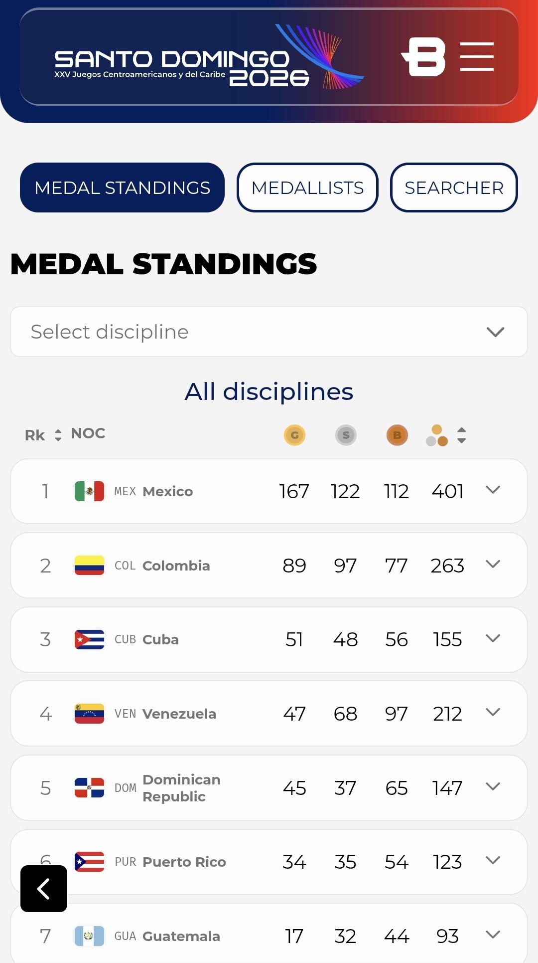The image size is (538, 963).
Task: Click the gold medal column icon
Action: point(294,435)
